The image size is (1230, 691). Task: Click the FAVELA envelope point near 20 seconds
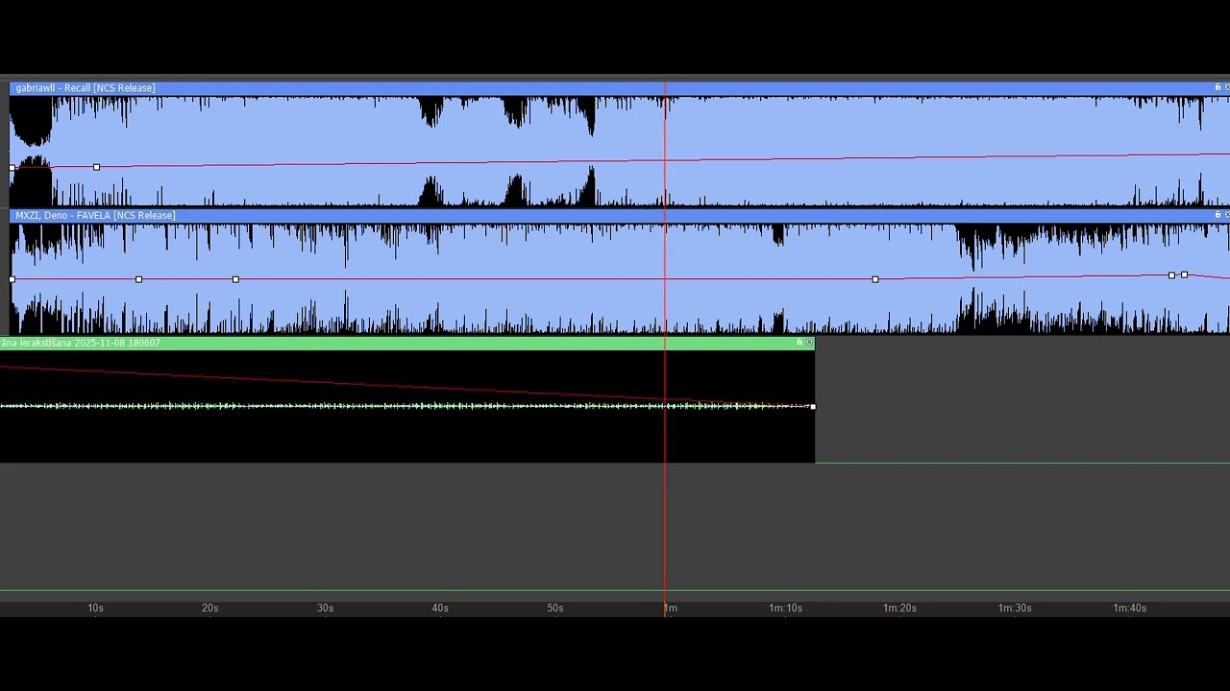point(235,279)
